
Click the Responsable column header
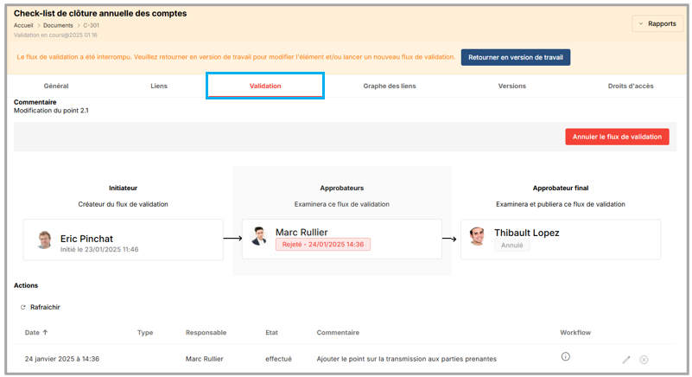click(206, 332)
